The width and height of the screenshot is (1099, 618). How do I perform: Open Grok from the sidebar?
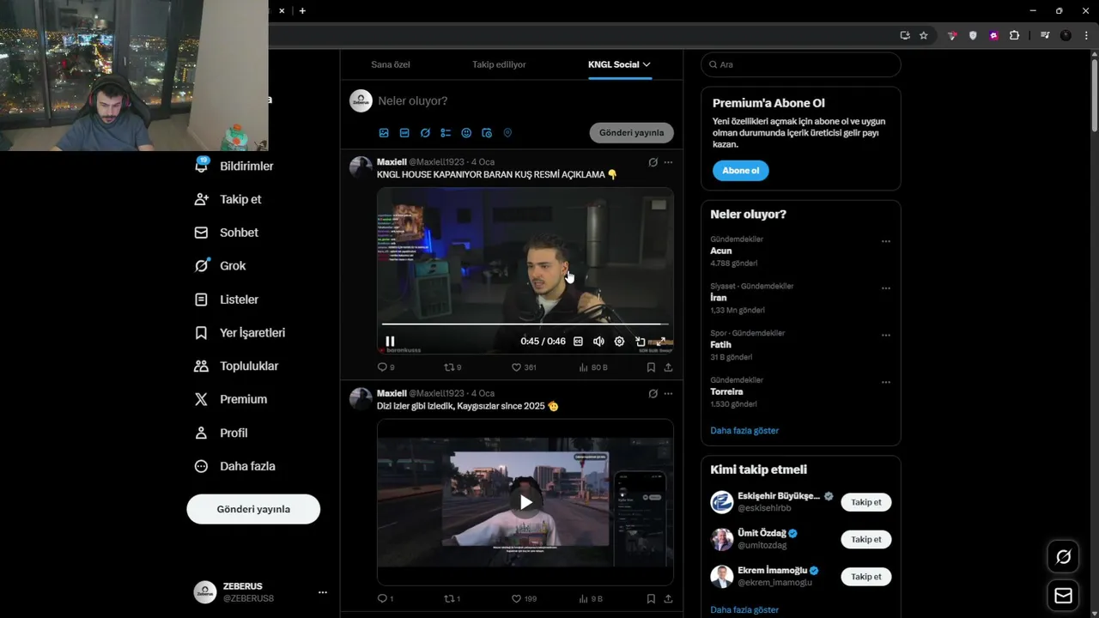[221, 266]
